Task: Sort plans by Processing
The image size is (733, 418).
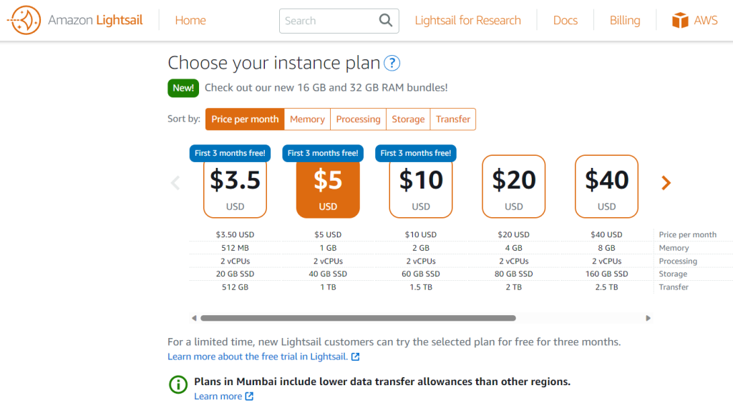Action: [x=358, y=119]
